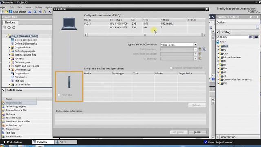
Task: Click the icon next to 1st gateway
Action: pyautogui.click(x=200, y=58)
